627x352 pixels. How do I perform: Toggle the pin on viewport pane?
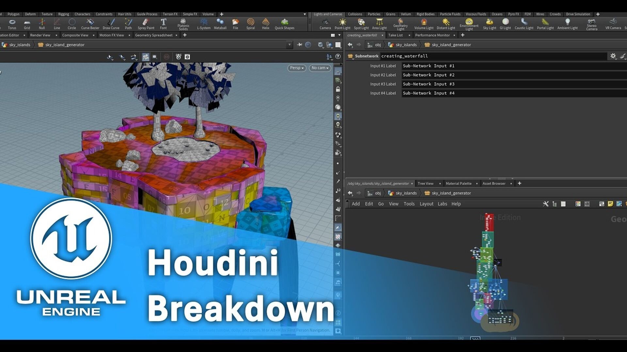pos(299,45)
